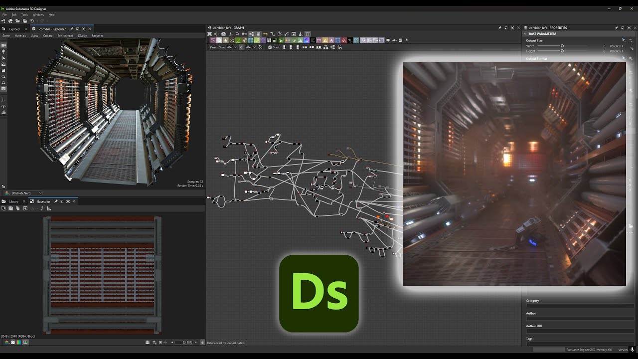This screenshot has width=638, height=359.
Task: Click the reset parent size icon
Action: 260,47
